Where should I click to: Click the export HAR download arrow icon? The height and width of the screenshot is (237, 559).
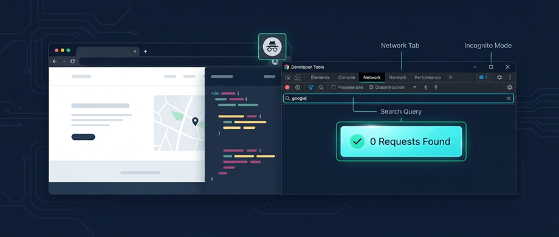click(436, 88)
